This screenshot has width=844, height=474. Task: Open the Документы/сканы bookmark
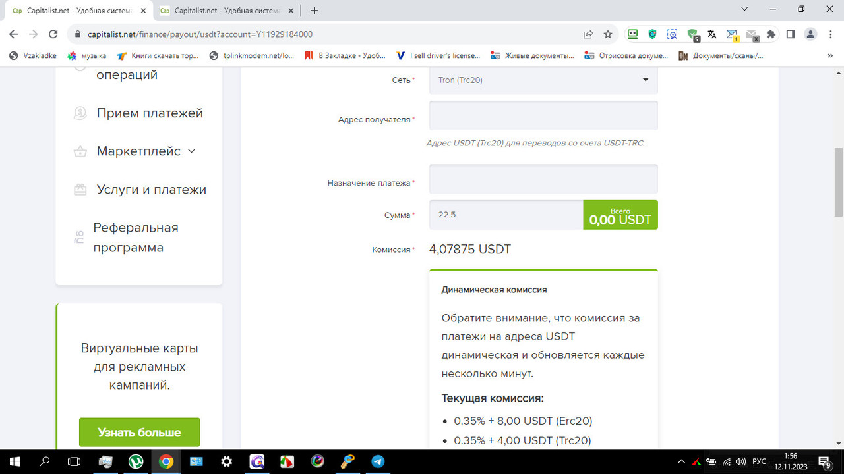(x=721, y=56)
